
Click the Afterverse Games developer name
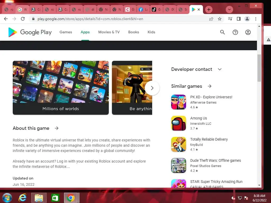[203, 102]
